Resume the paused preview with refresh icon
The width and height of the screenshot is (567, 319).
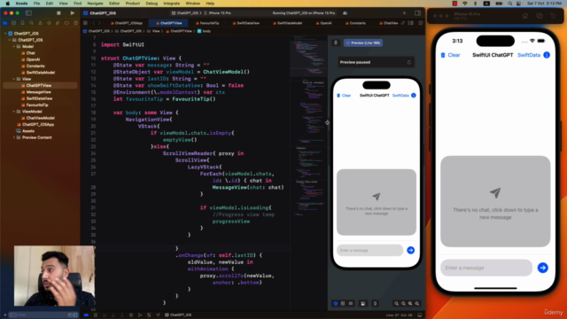409,62
